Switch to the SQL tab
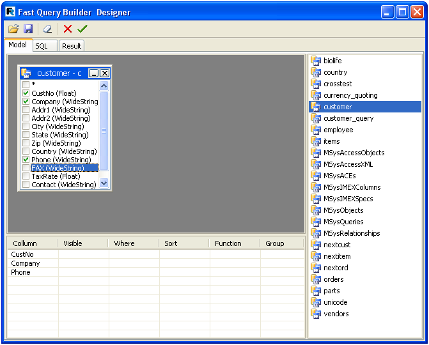The width and height of the screenshot is (429, 345). [x=42, y=46]
